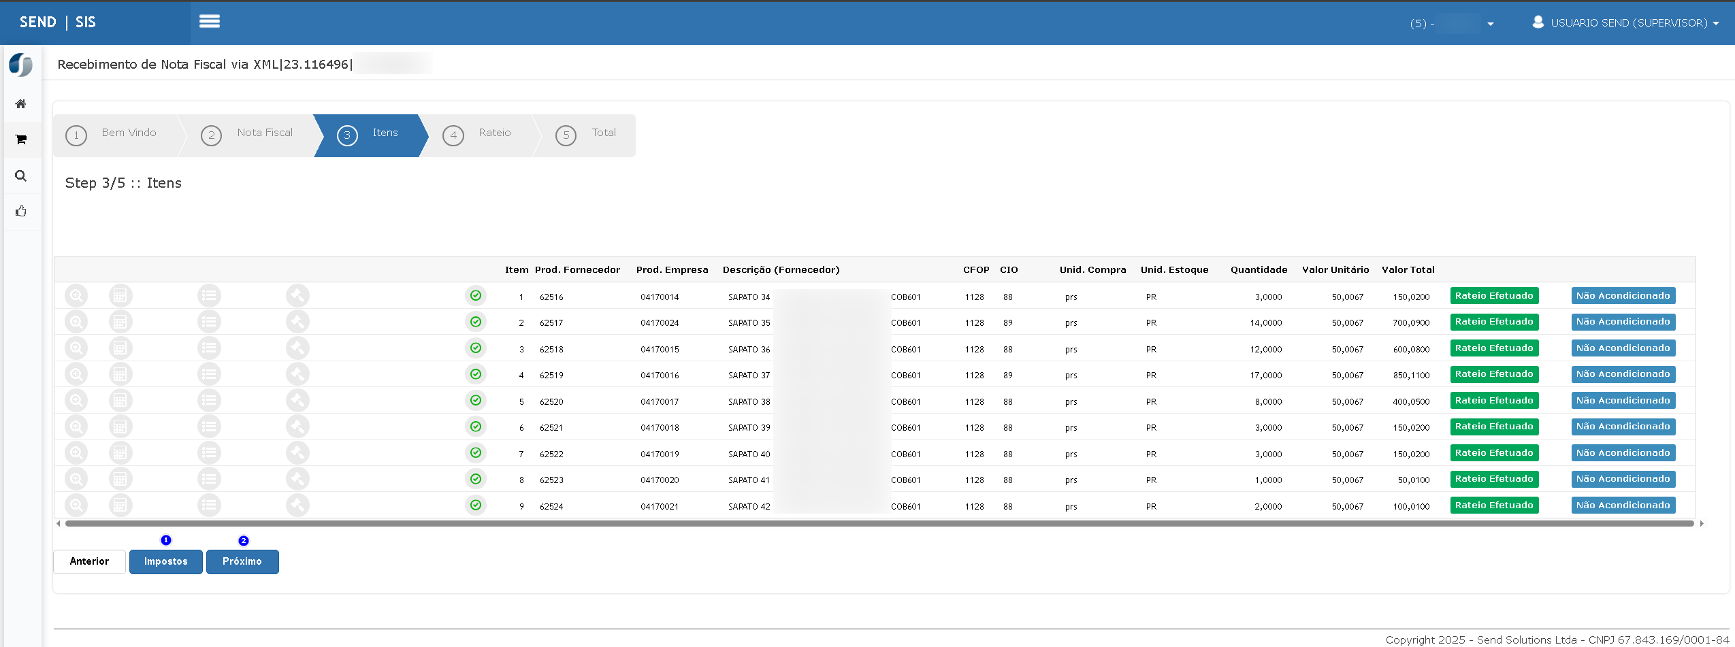Click the Impostos button
This screenshot has height=647, width=1735.
click(x=166, y=562)
